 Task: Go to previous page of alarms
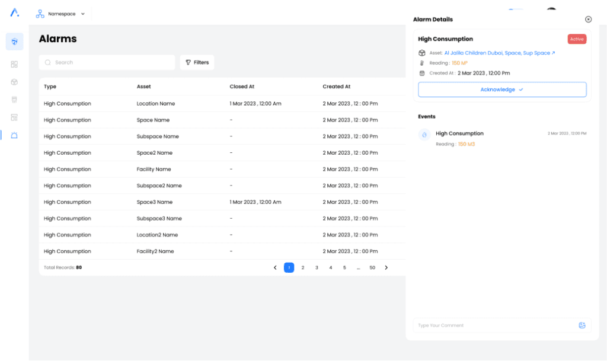point(275,267)
